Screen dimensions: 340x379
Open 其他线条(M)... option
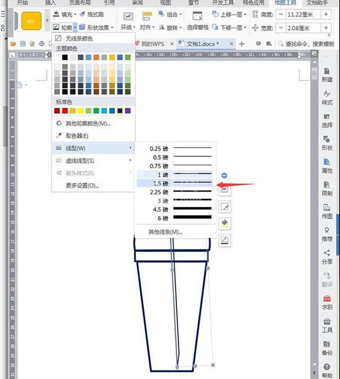coord(175,232)
